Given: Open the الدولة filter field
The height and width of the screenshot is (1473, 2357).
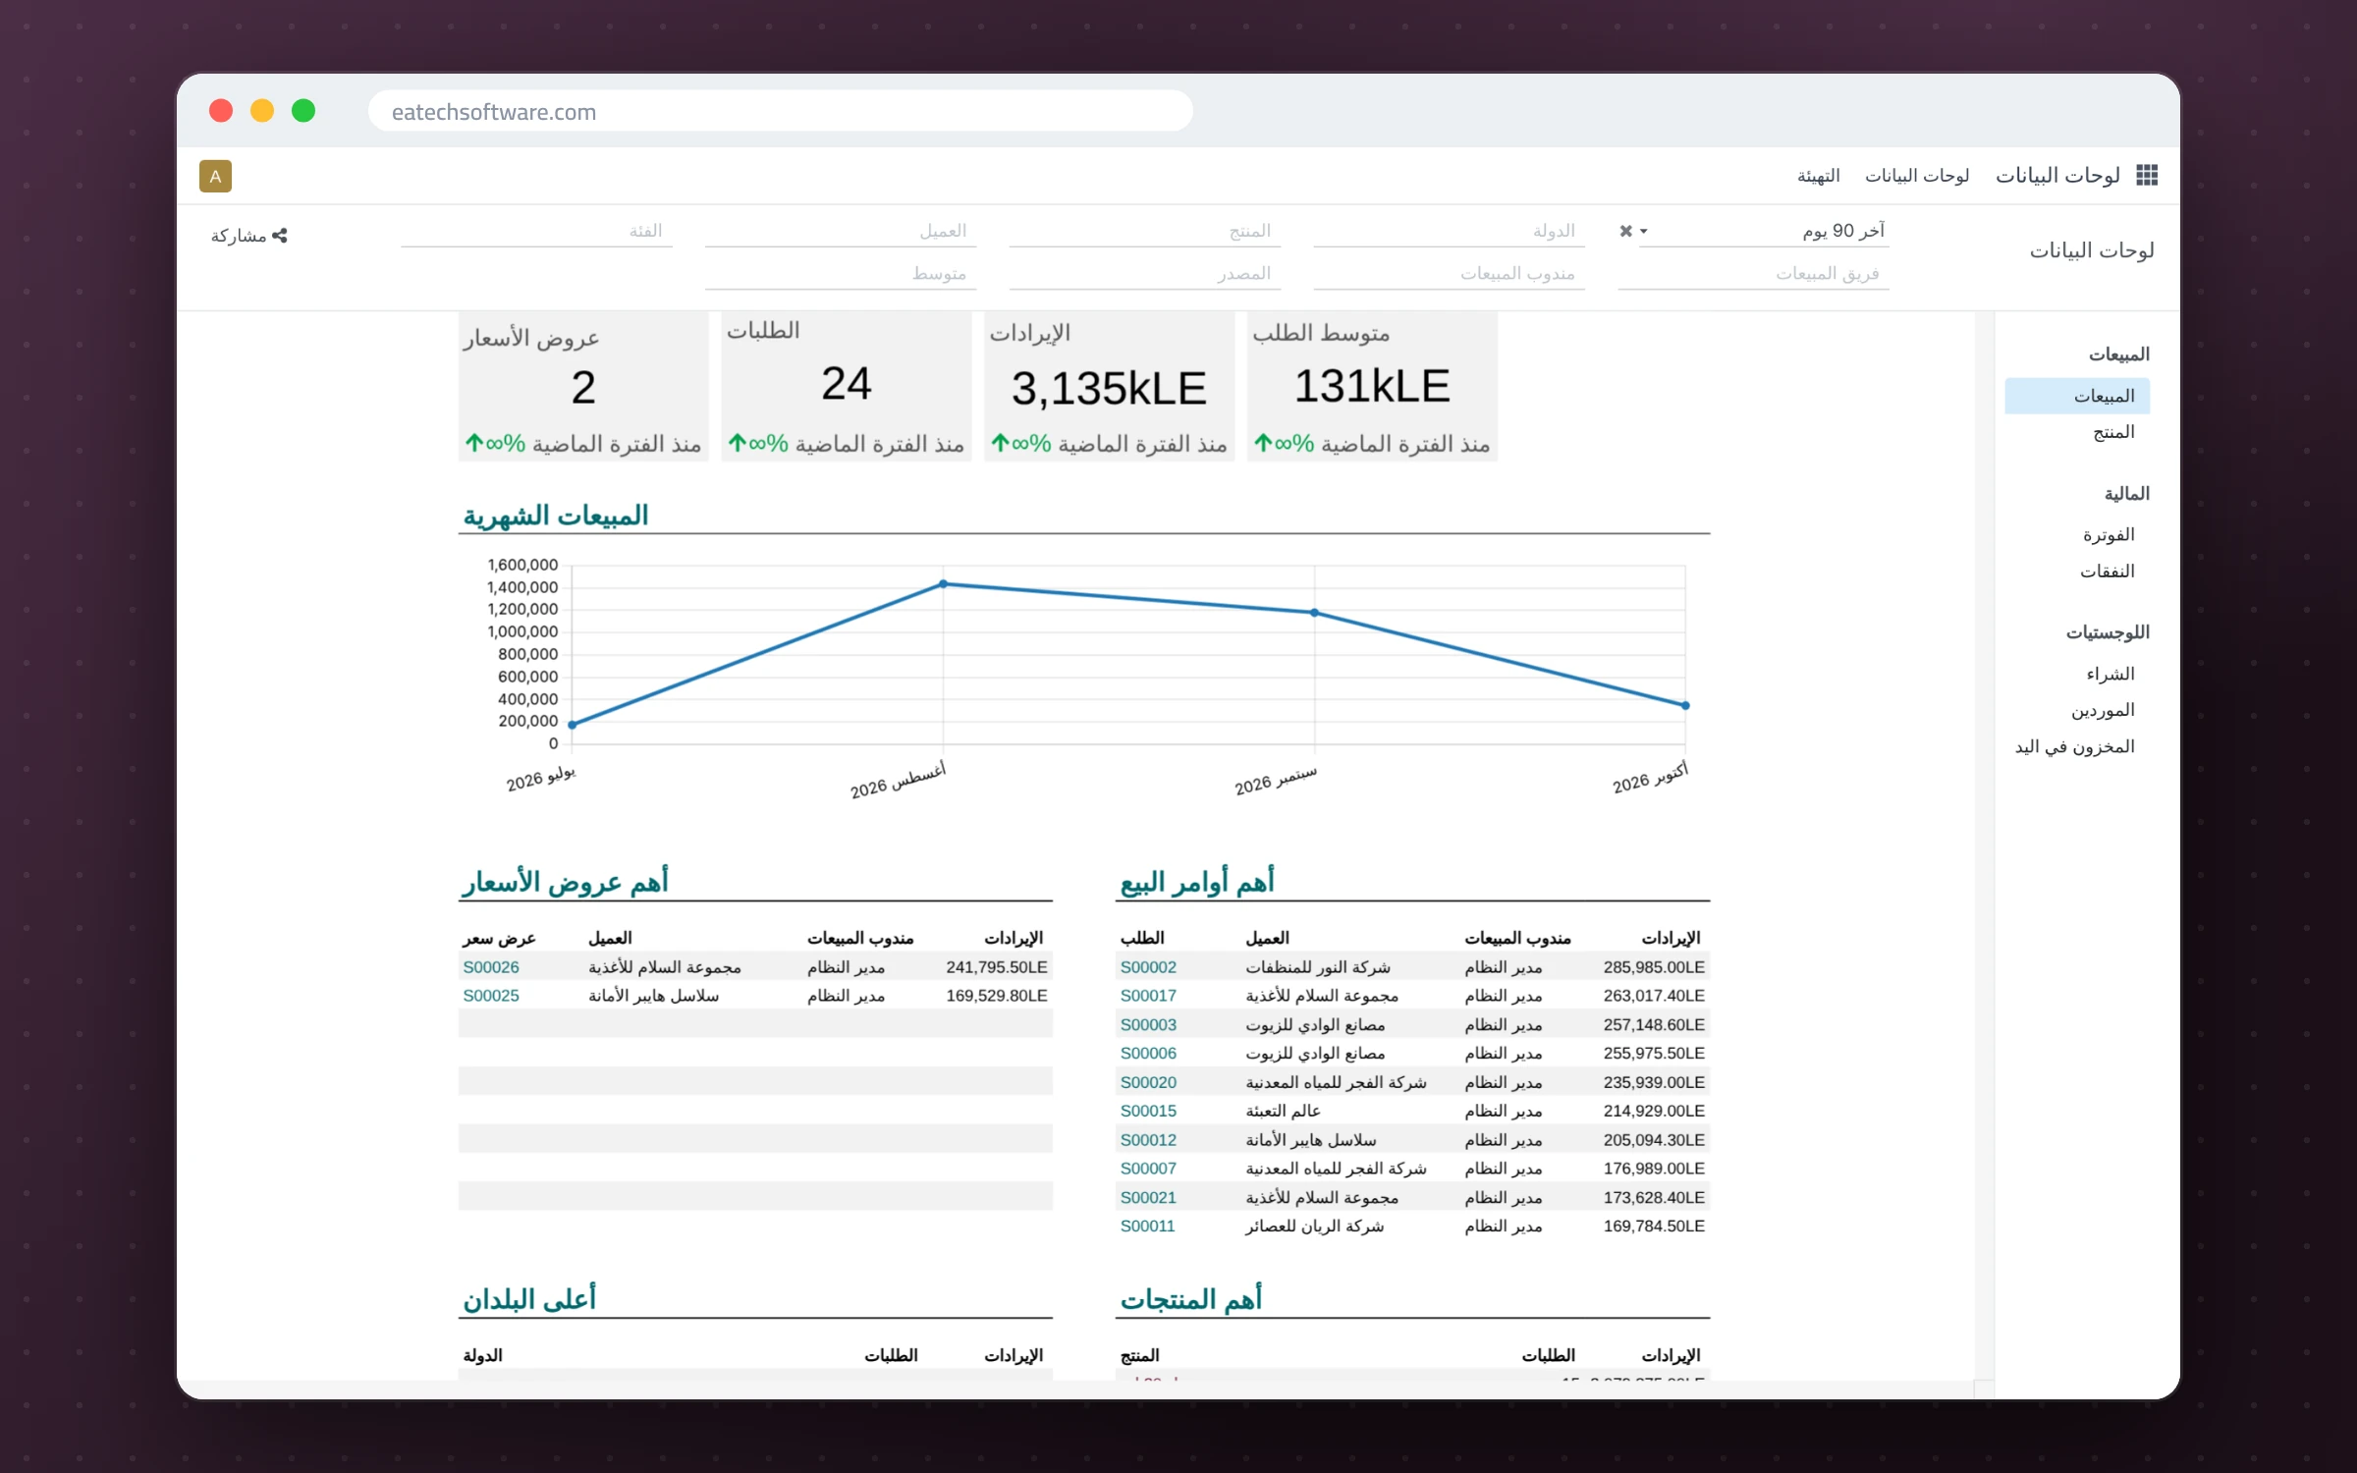Looking at the screenshot, I should 1450,231.
